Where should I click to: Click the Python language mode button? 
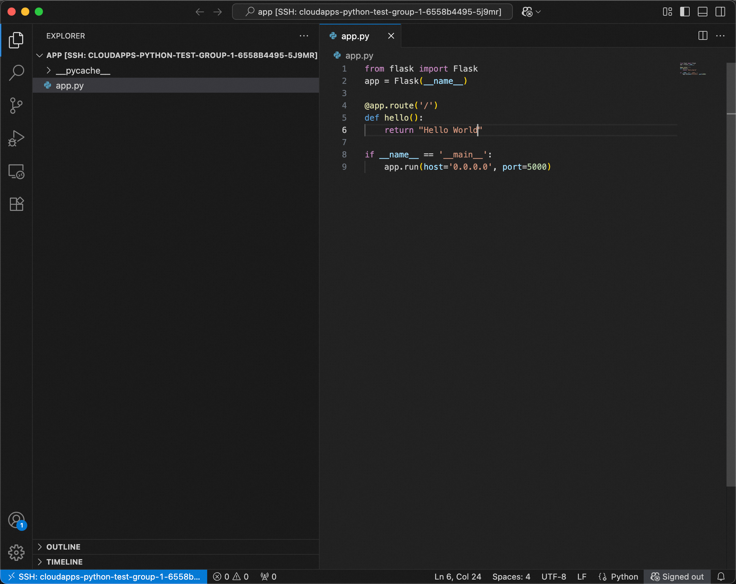[x=624, y=577]
